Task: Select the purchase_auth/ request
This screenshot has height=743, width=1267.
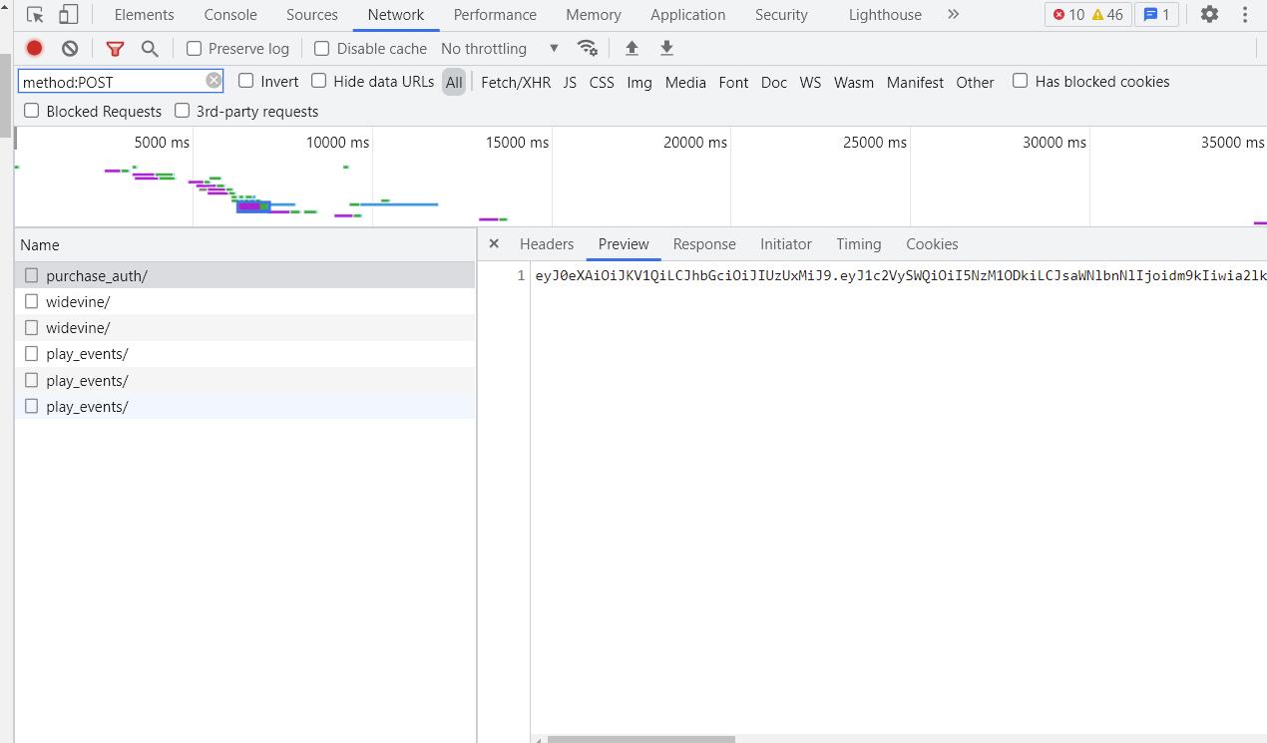Action: [97, 275]
